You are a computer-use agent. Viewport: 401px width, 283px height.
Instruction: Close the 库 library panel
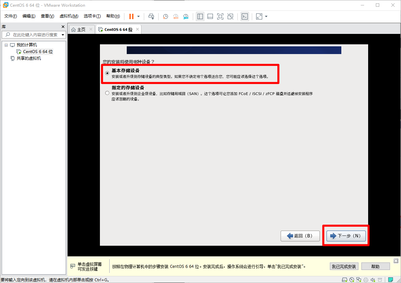tap(63, 27)
